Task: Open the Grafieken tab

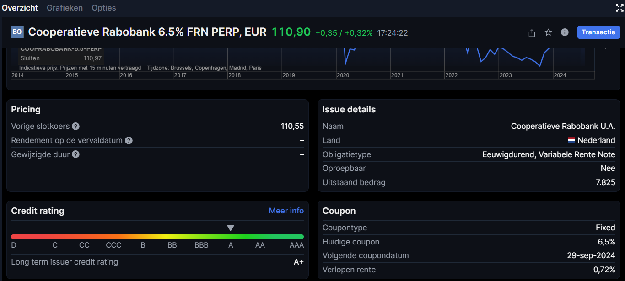Action: pos(65,8)
